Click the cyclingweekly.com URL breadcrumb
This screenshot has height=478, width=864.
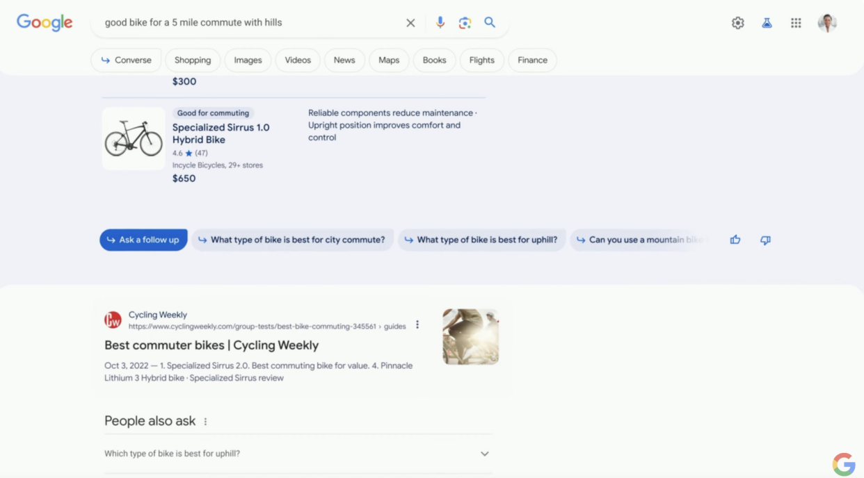click(x=267, y=326)
